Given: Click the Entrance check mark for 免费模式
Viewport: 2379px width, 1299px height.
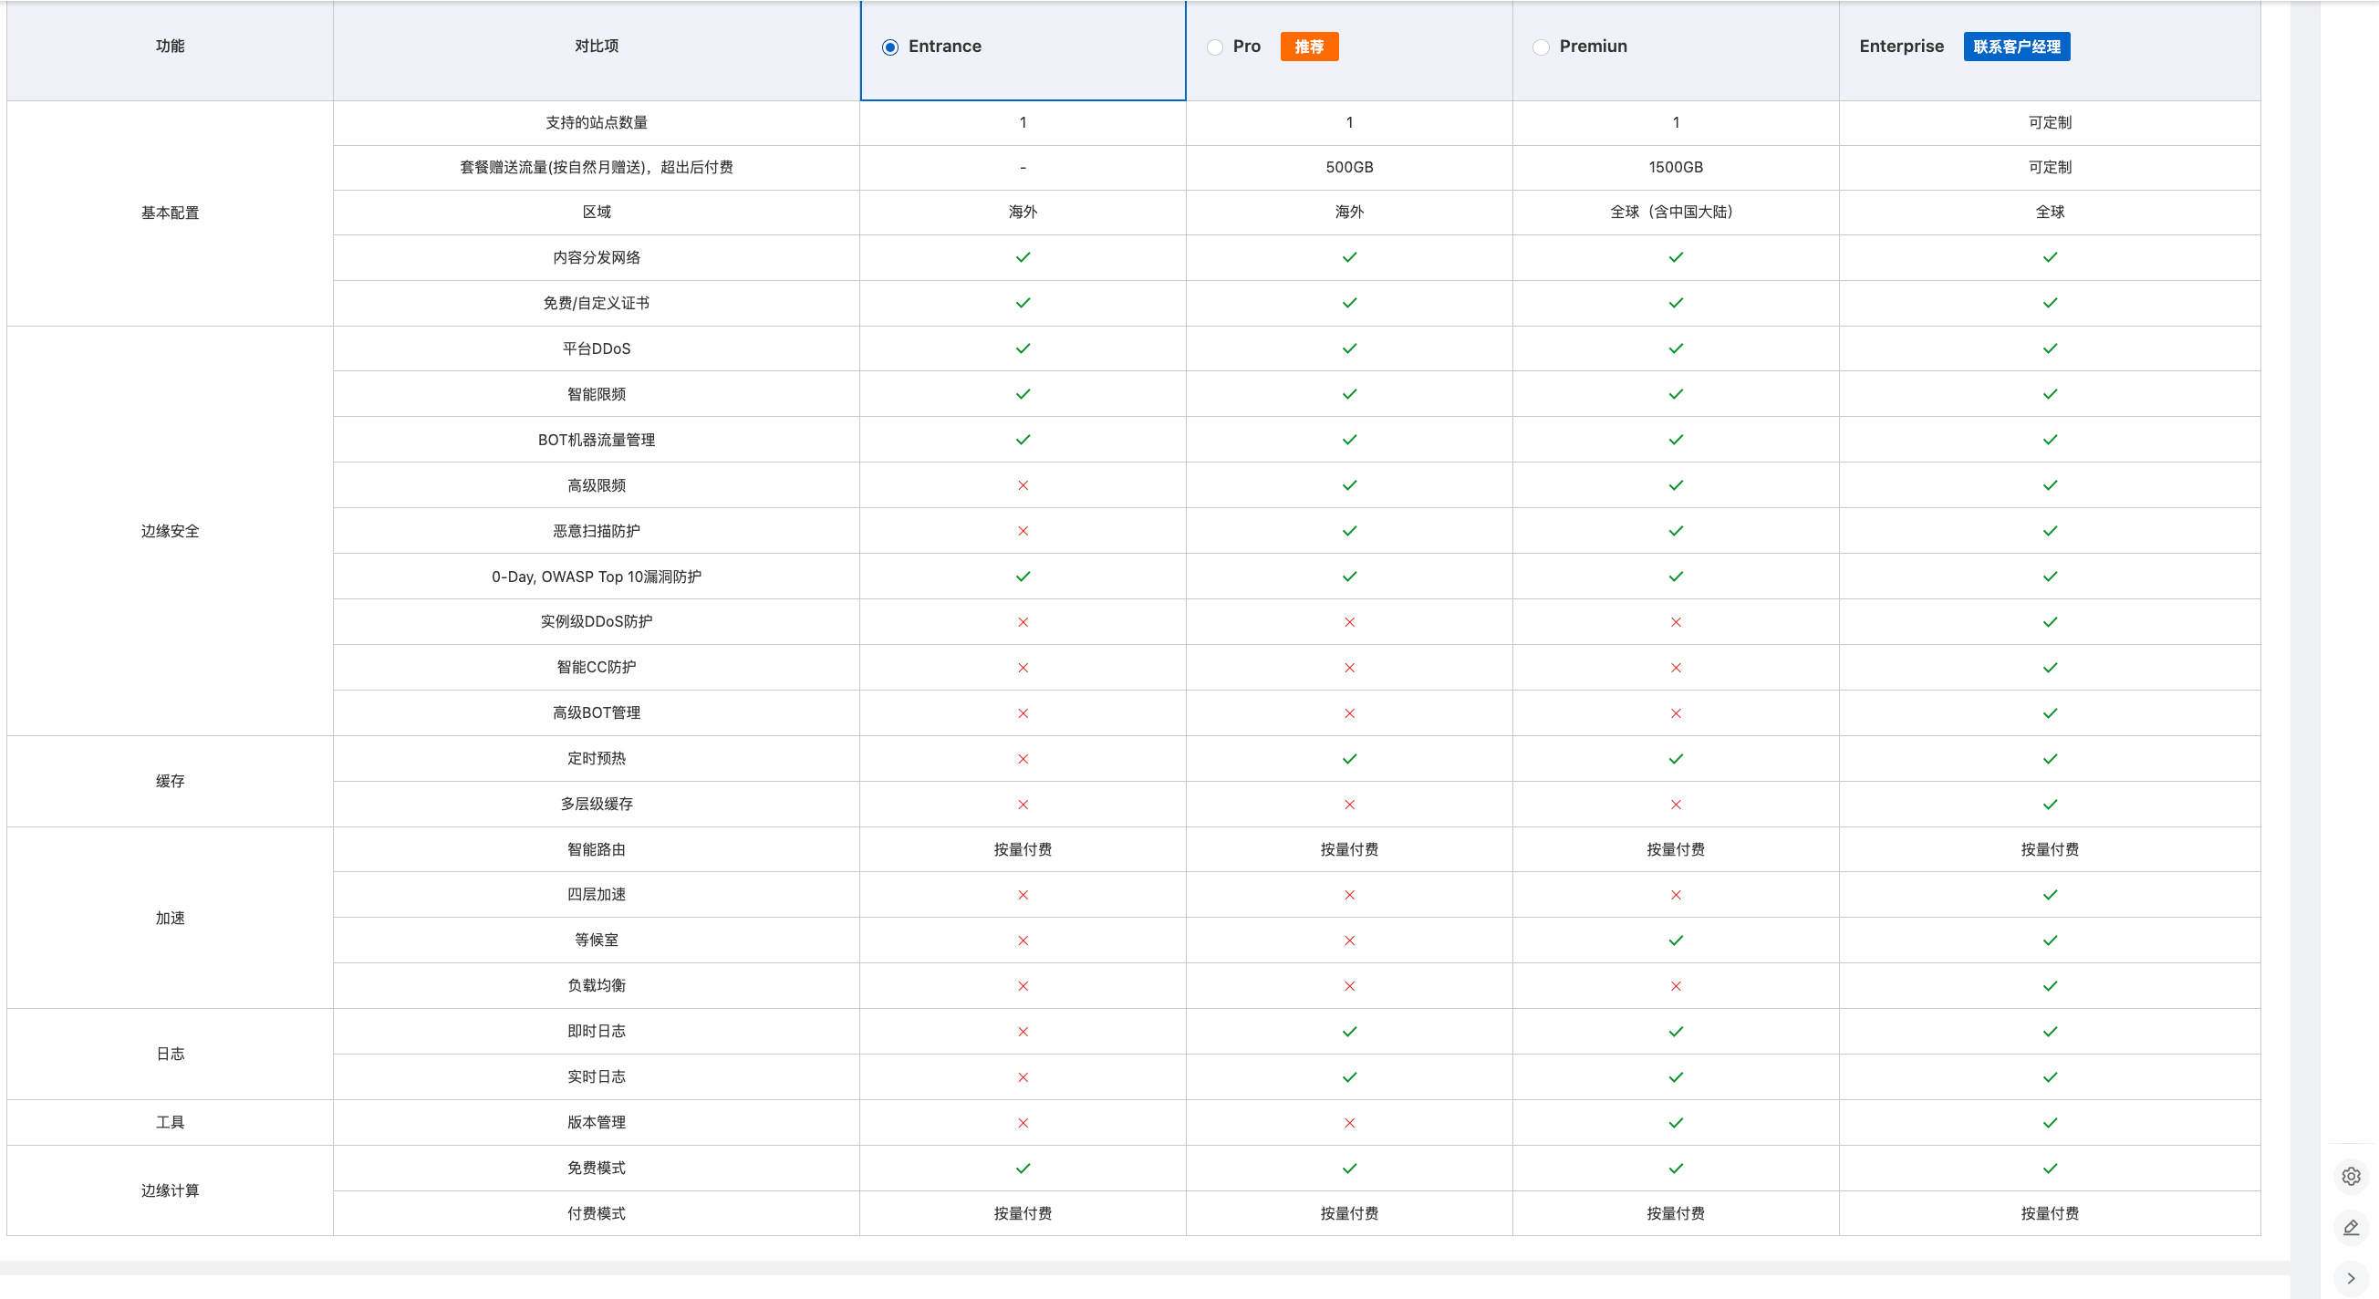Looking at the screenshot, I should tap(1023, 1168).
